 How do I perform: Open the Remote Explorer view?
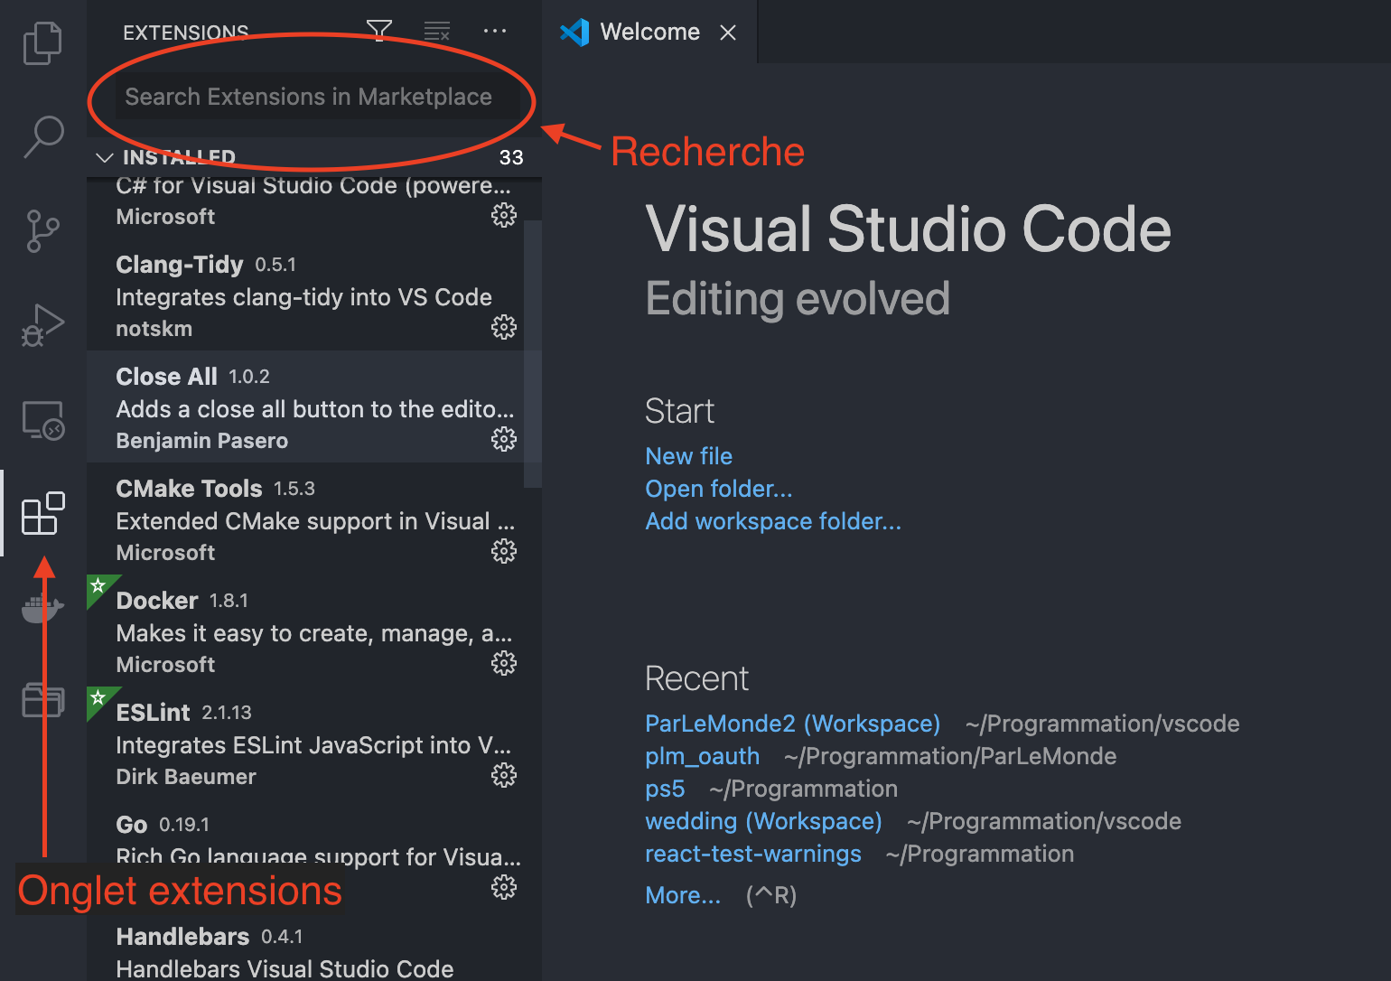click(x=42, y=420)
